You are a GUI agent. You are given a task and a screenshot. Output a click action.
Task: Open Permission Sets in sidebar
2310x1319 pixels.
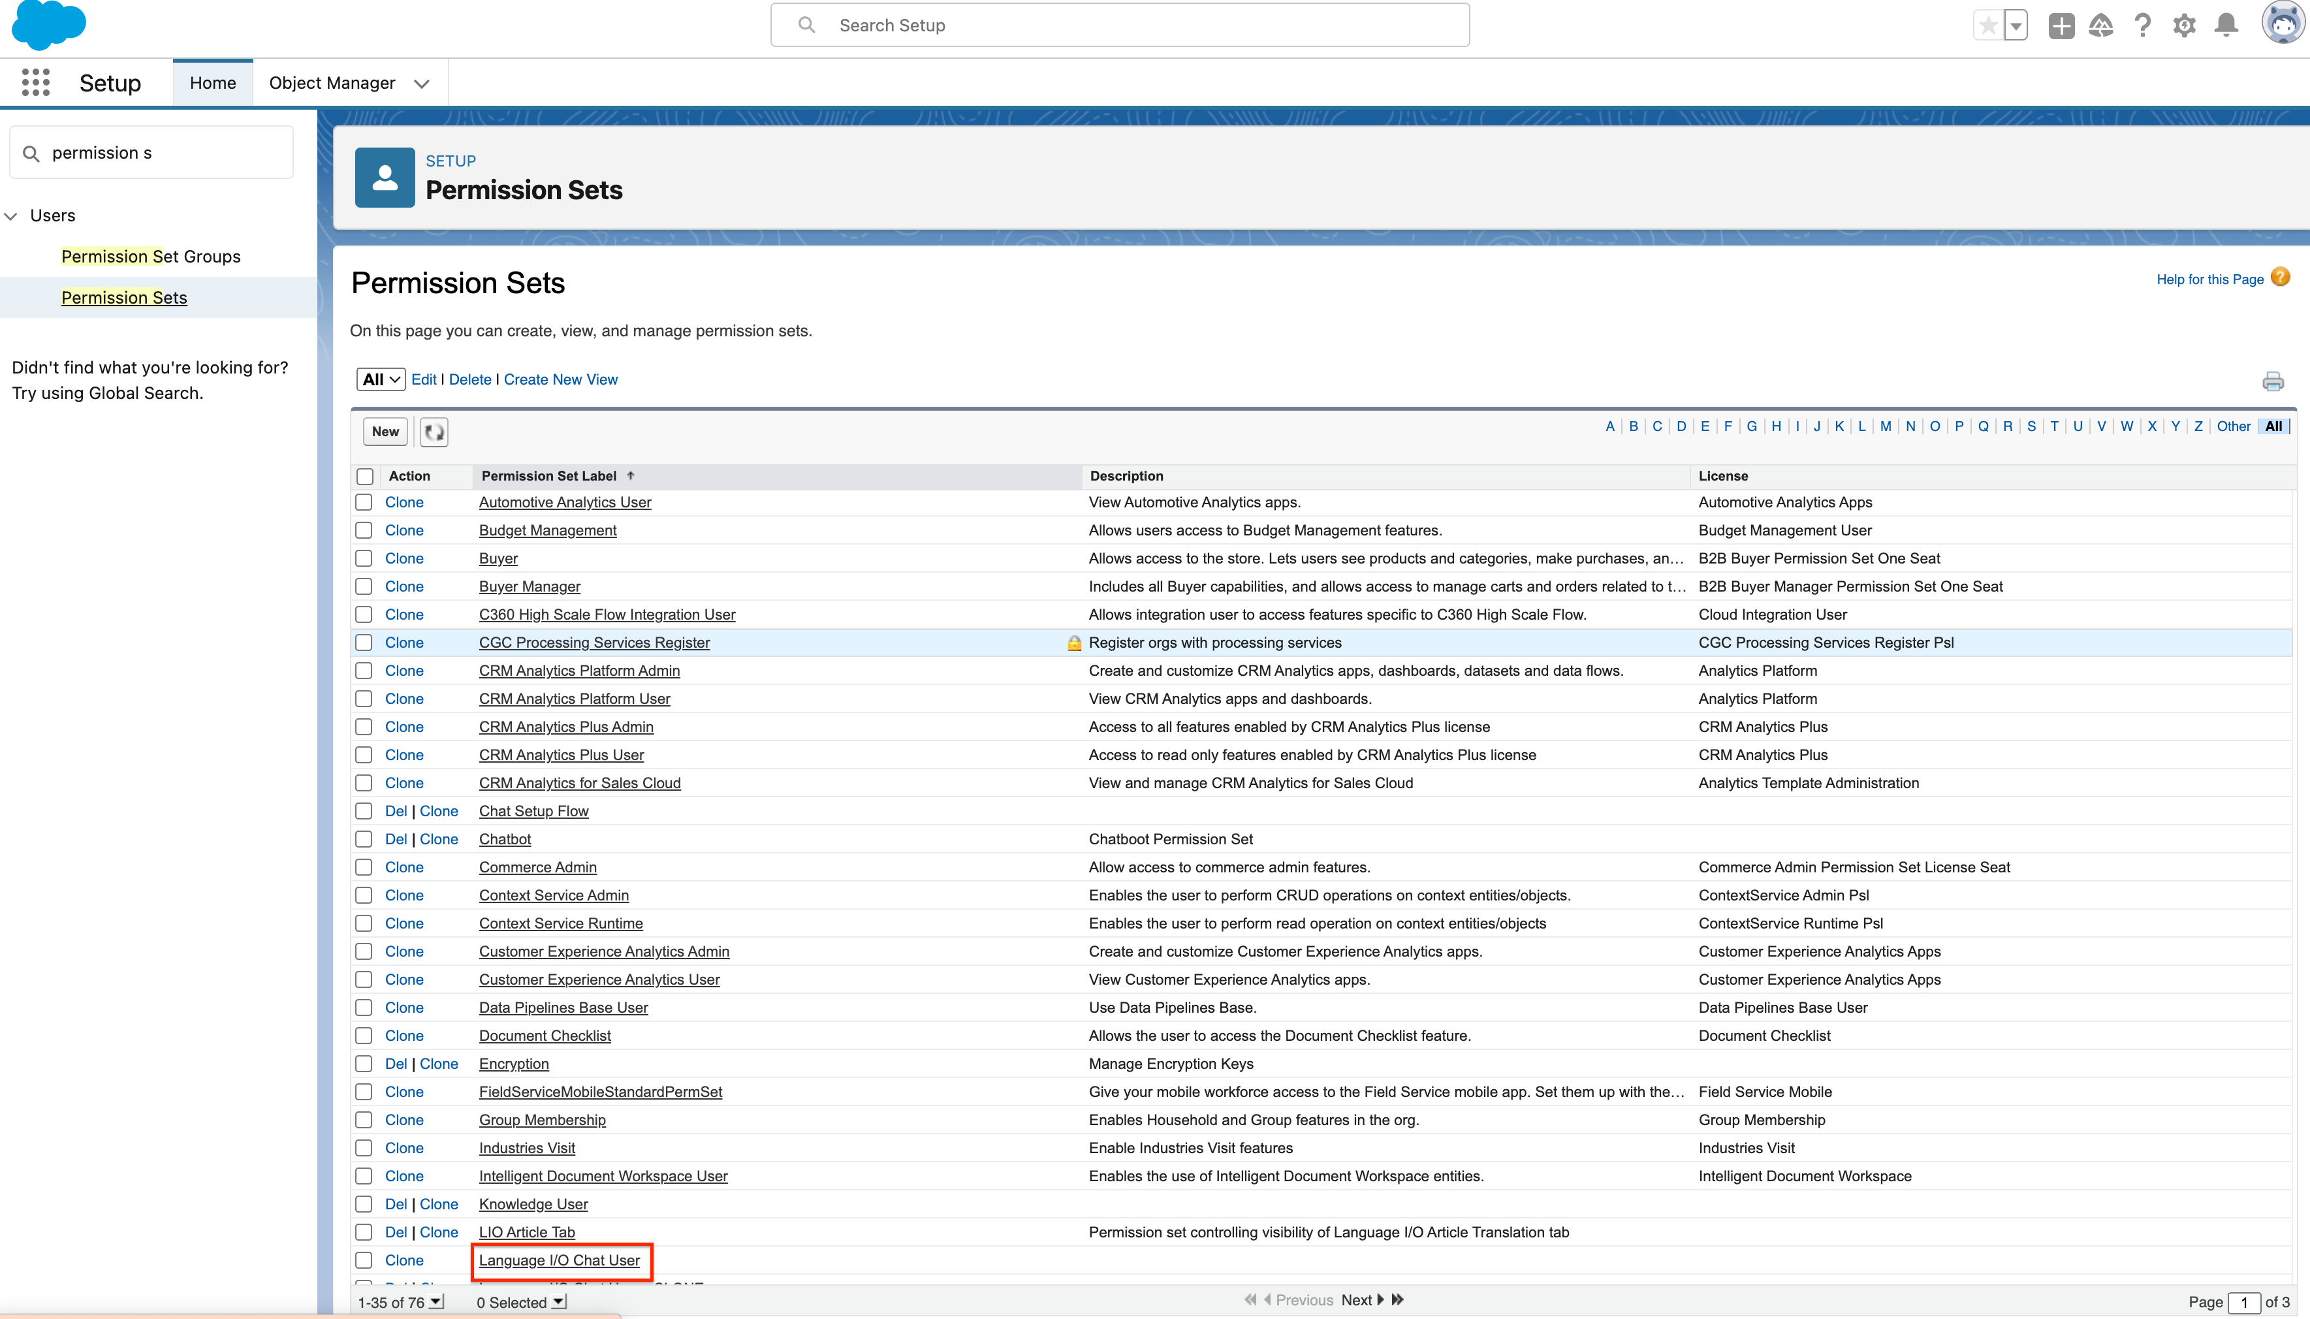124,297
